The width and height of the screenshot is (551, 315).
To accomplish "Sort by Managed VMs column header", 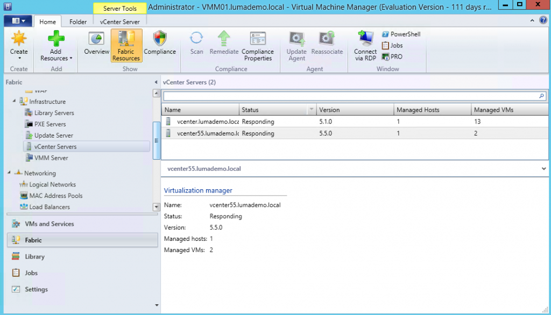I will point(510,110).
